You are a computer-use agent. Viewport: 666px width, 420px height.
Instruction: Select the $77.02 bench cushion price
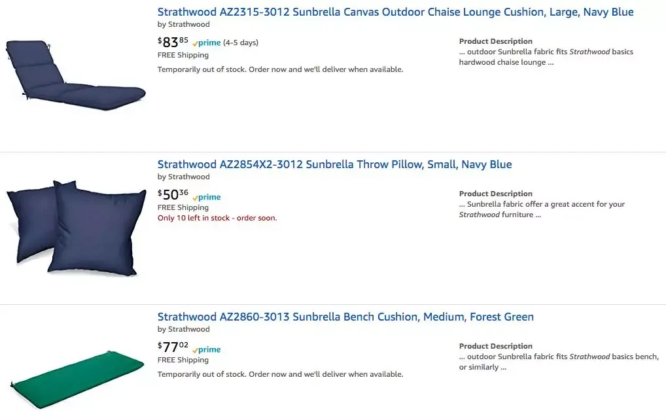[x=173, y=347]
